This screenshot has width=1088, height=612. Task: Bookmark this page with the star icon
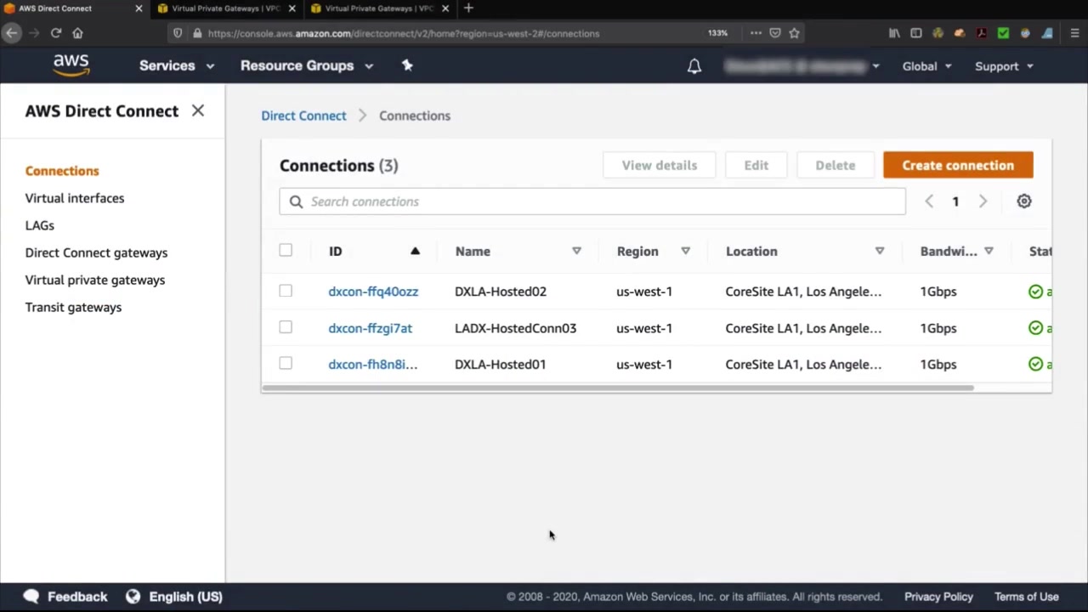pyautogui.click(x=794, y=33)
